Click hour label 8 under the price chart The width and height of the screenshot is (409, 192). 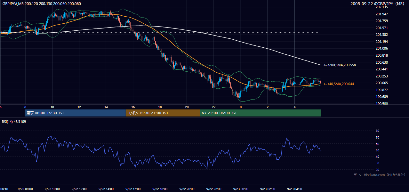coord(25,107)
